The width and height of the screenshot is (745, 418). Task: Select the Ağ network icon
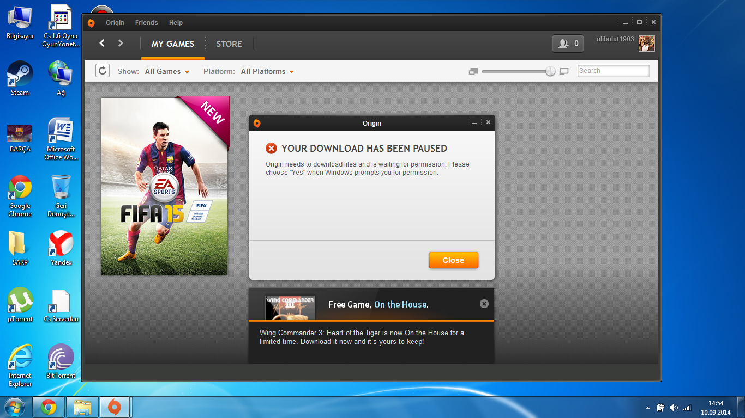(61, 78)
